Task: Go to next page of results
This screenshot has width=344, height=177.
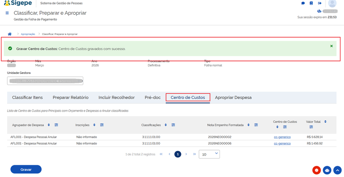Action: (x=186, y=154)
